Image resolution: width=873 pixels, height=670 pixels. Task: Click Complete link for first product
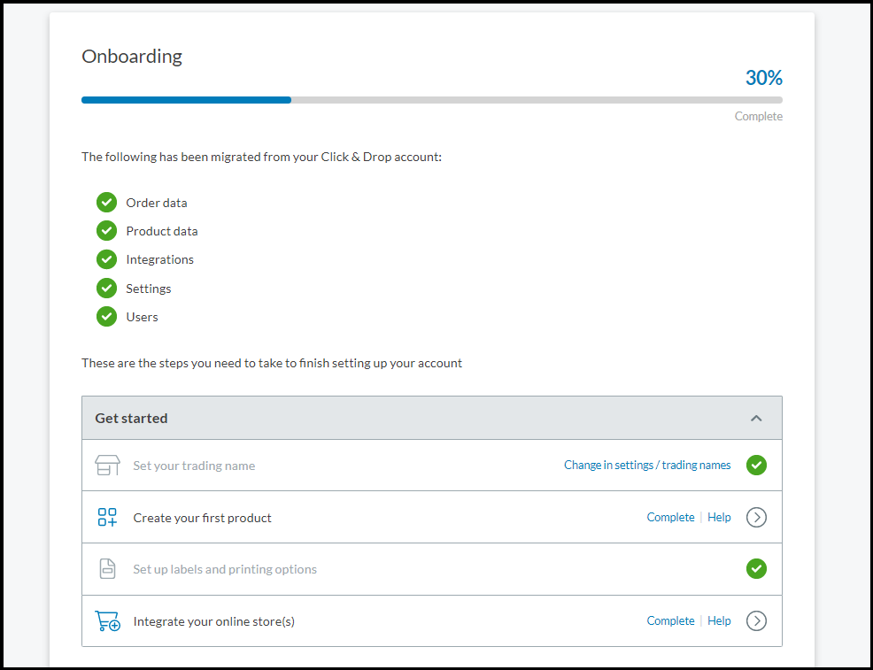pos(670,518)
